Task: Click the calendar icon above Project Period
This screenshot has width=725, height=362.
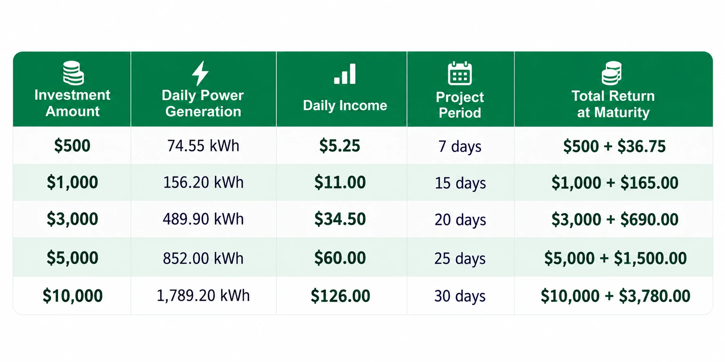Action: pyautogui.click(x=460, y=73)
